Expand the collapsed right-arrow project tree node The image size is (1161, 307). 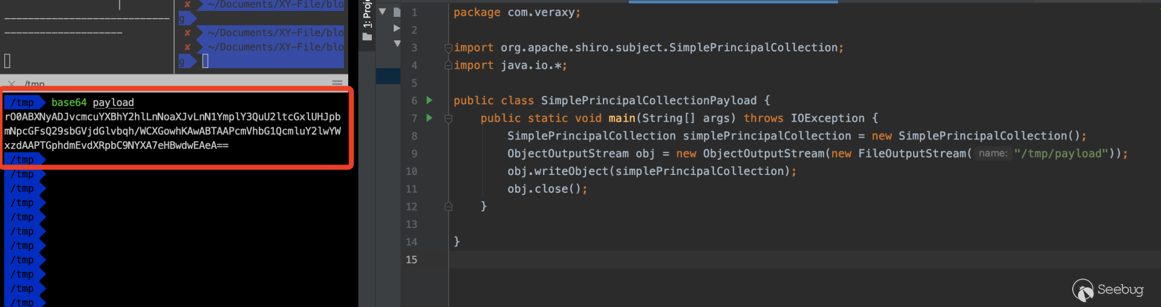pos(397,28)
